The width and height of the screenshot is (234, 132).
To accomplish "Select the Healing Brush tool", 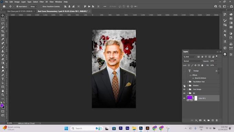I will (x=3, y=43).
